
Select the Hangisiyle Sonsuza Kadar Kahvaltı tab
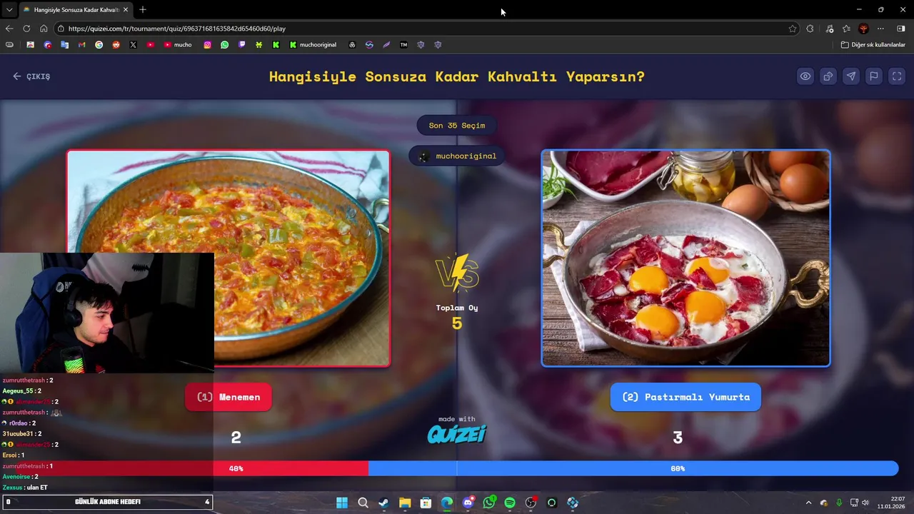click(76, 10)
